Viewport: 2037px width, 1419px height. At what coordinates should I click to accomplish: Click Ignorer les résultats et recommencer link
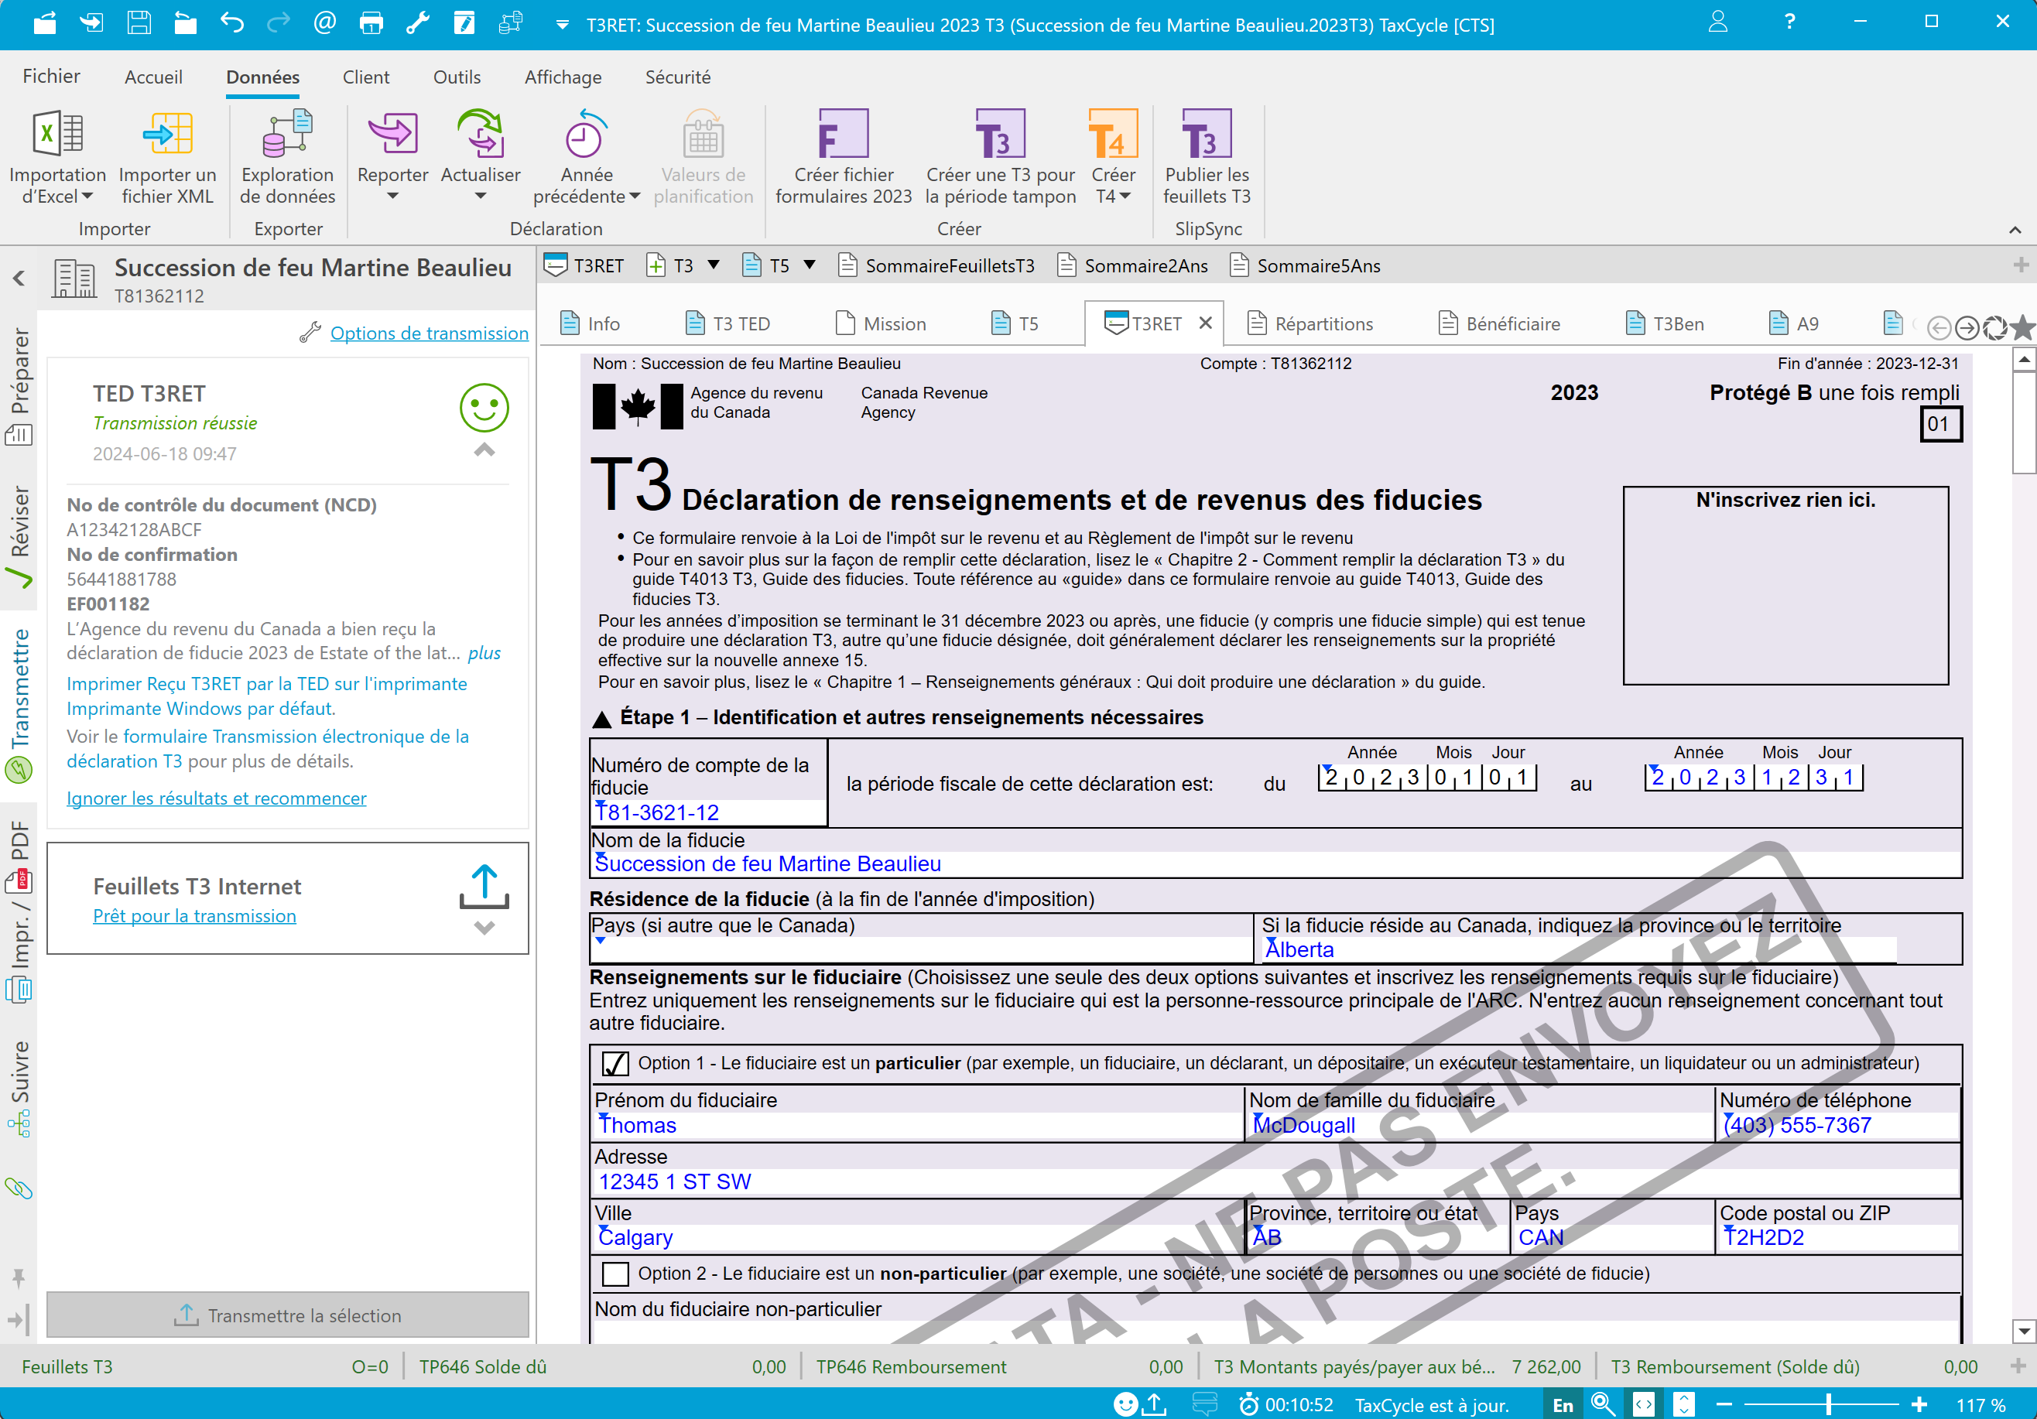217,798
